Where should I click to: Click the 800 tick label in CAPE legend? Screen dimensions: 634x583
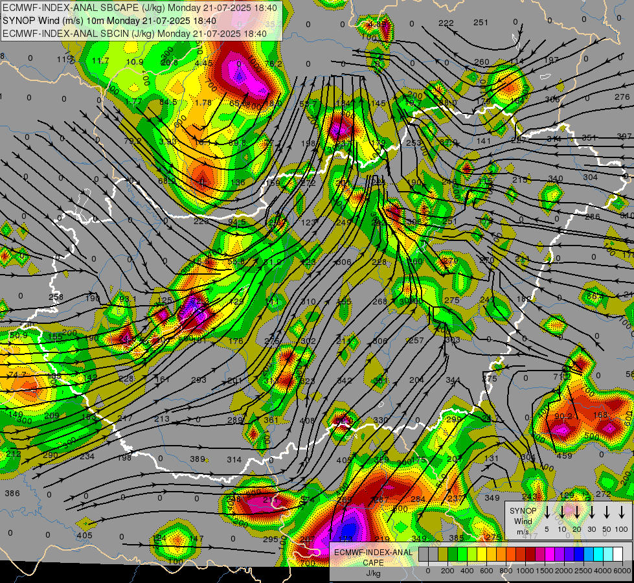tap(506, 571)
